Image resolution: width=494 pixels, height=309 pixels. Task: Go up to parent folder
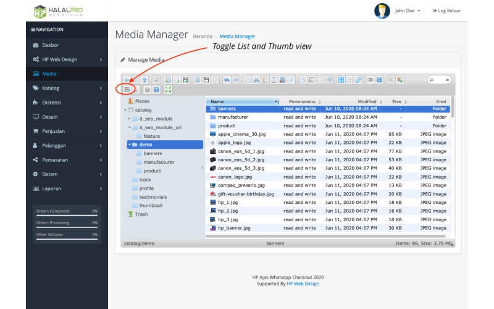144,80
